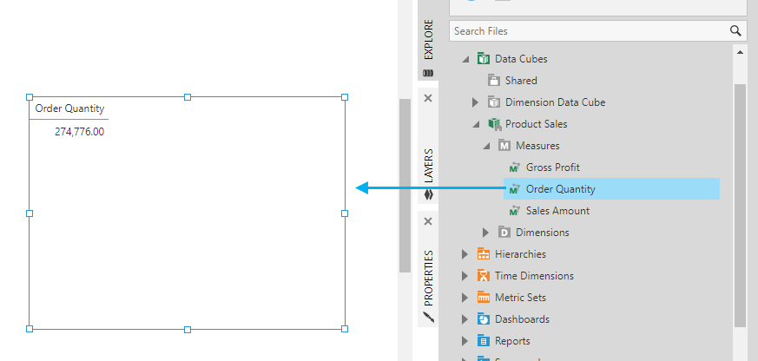
Task: Collapse the Data Cubes tree node
Action: (465, 59)
